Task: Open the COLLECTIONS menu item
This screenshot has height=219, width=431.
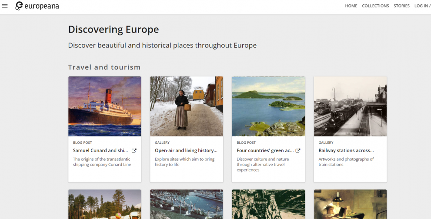Action: pyautogui.click(x=375, y=6)
